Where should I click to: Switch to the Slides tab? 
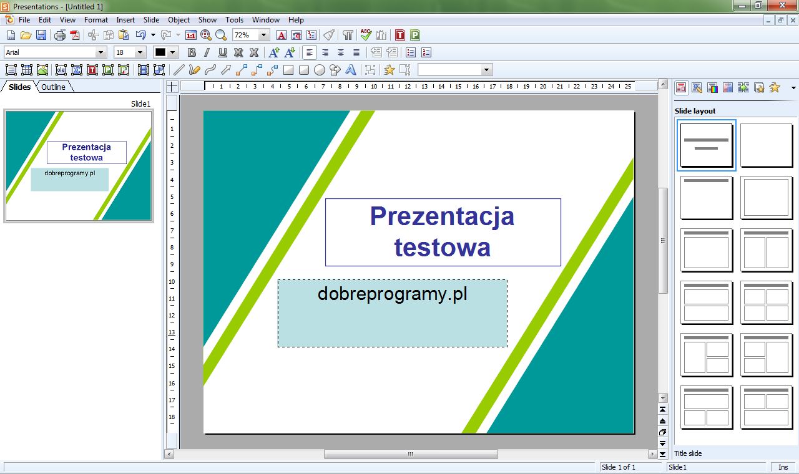pos(19,87)
